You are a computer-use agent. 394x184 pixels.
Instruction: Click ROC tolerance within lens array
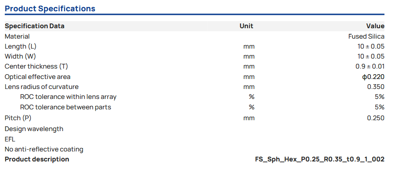point(68,97)
